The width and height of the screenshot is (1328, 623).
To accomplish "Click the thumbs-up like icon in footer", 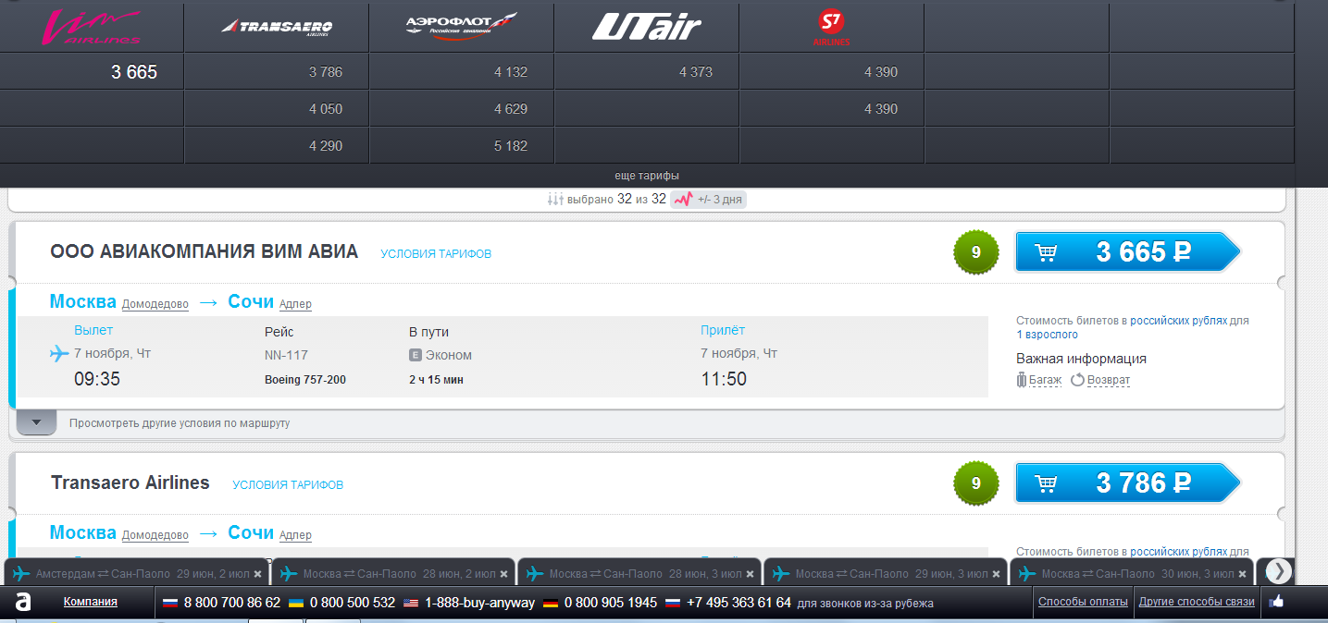I will tap(1277, 602).
